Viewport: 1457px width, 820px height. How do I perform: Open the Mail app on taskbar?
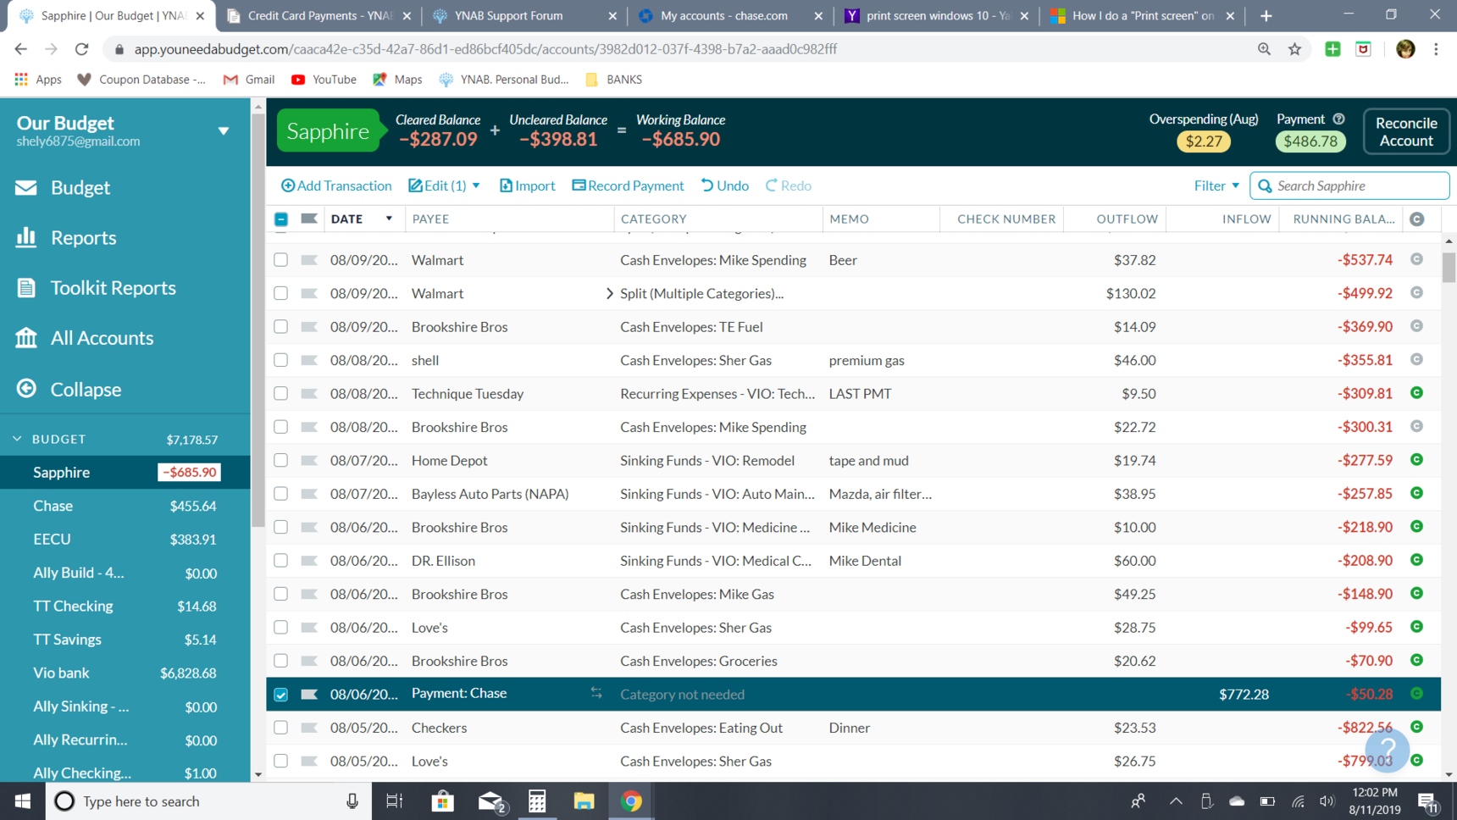(x=491, y=801)
